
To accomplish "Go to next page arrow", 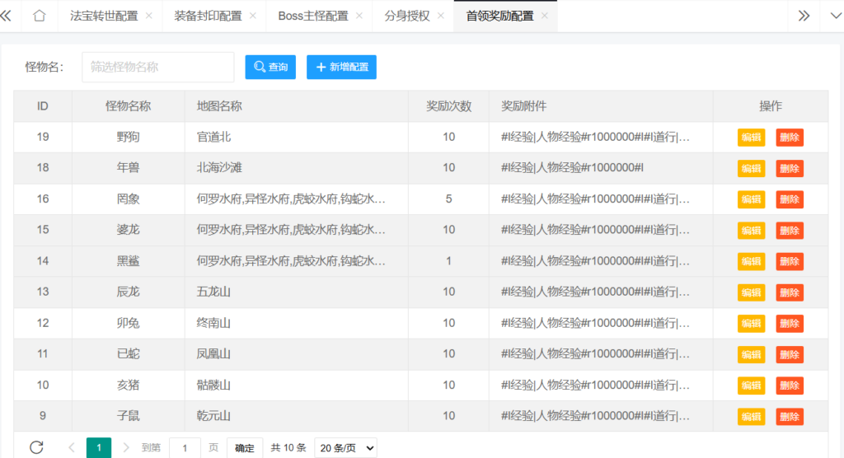I will [x=126, y=448].
